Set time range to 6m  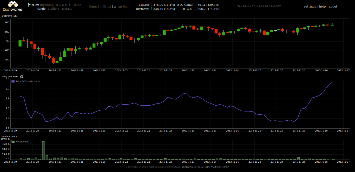pos(125,6)
